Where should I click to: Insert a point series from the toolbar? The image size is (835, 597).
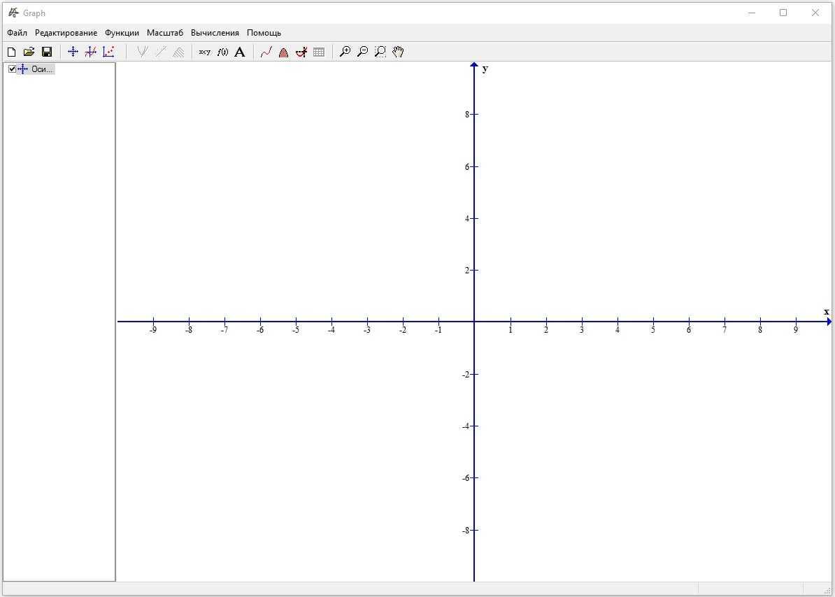108,52
